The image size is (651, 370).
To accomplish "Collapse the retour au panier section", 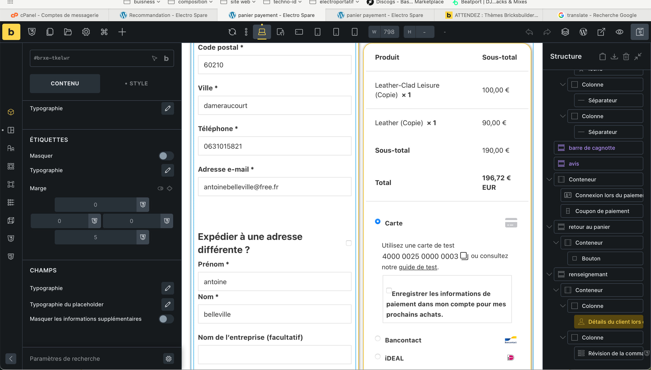I will [x=549, y=227].
